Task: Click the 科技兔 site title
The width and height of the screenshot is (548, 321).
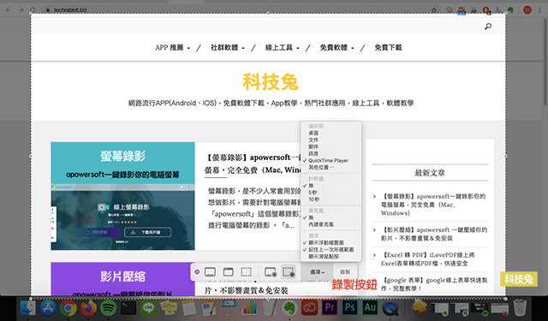Action: tap(271, 82)
